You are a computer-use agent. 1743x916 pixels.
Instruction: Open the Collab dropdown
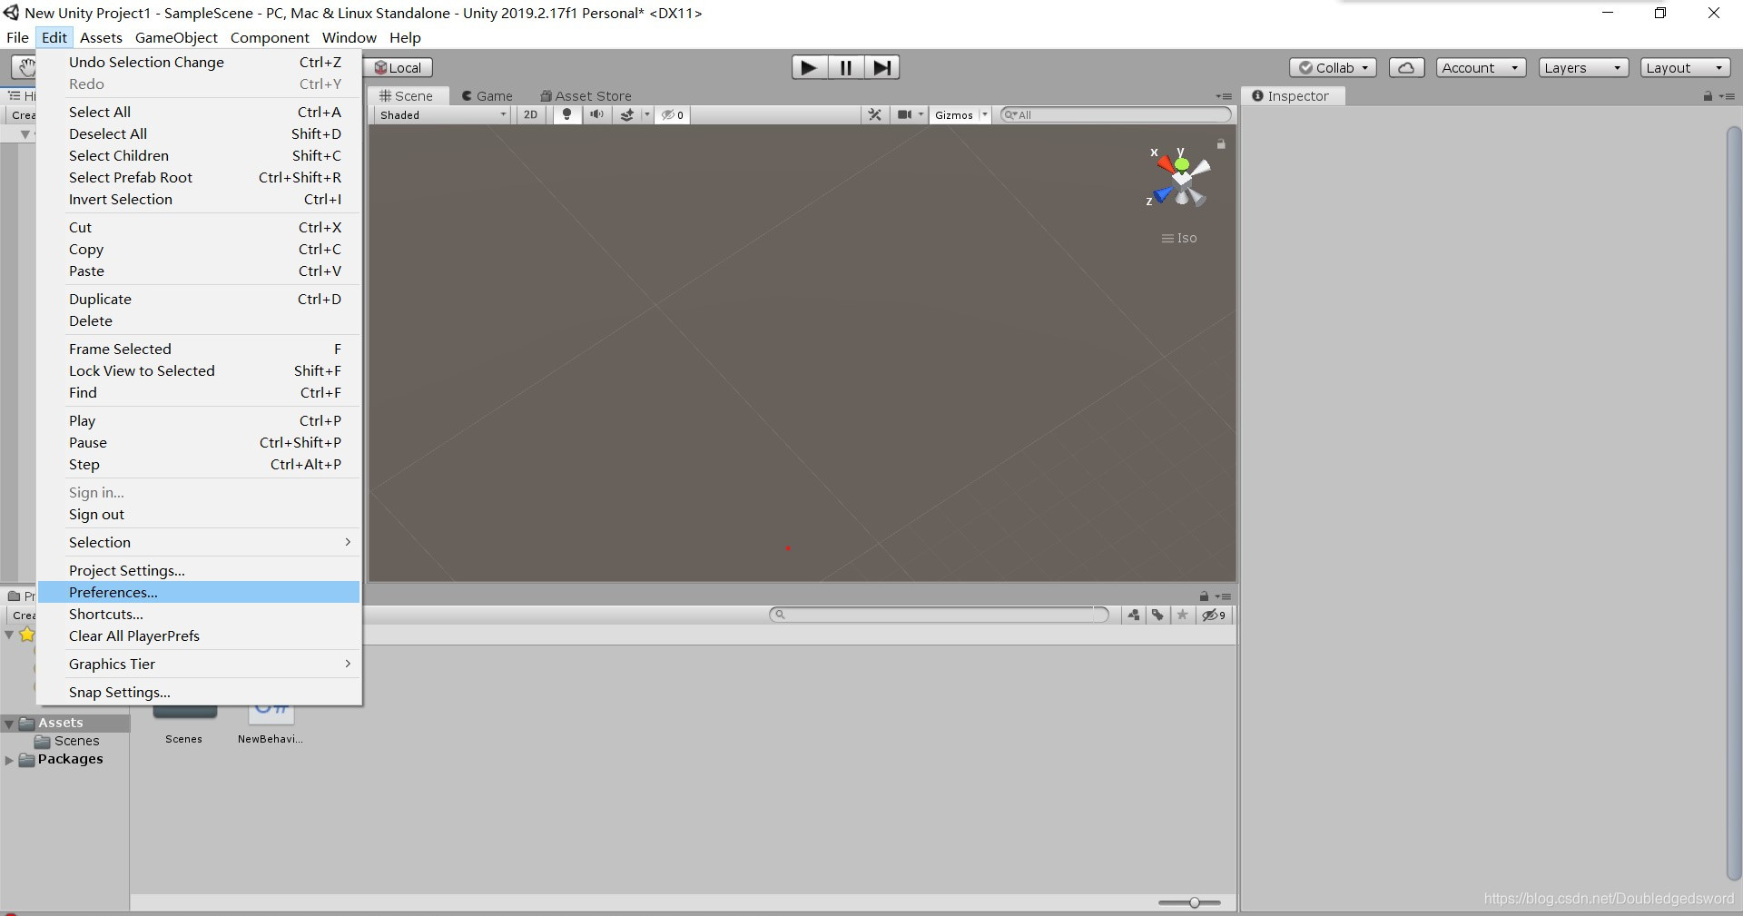(x=1333, y=67)
